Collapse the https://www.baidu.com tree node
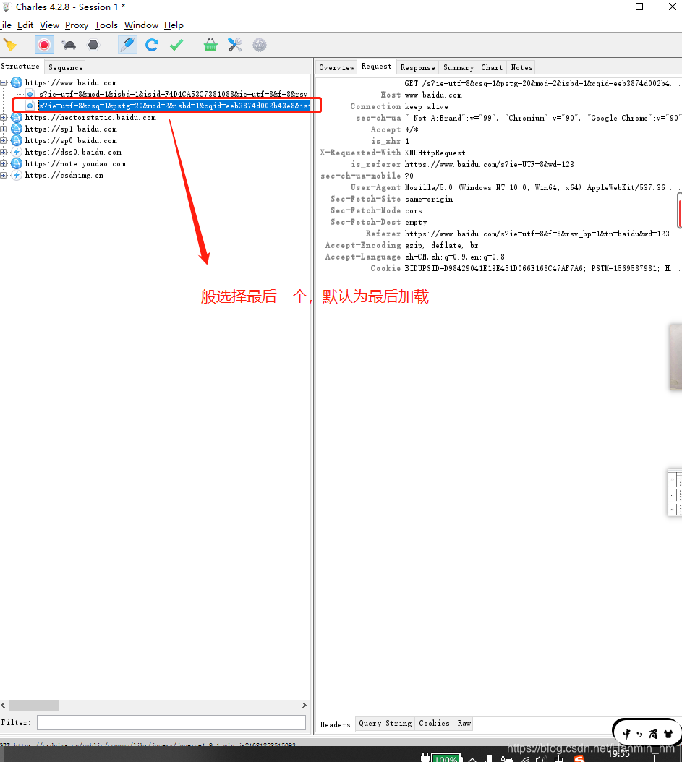 click(x=4, y=82)
